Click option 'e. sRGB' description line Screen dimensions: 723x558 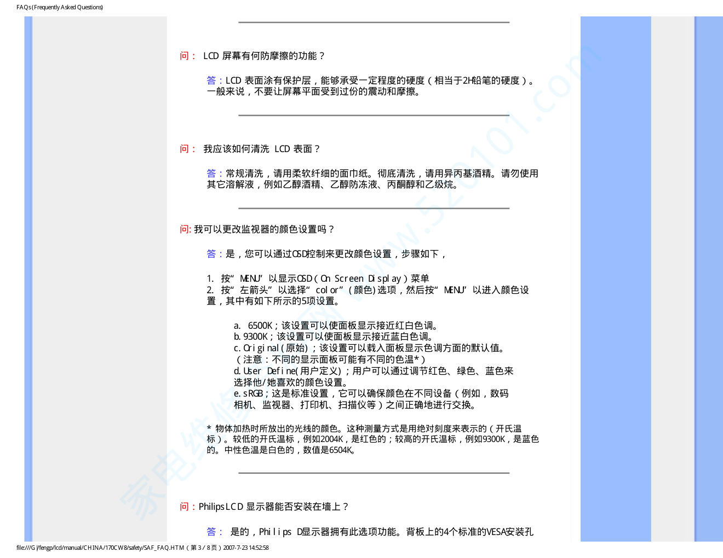(371, 393)
